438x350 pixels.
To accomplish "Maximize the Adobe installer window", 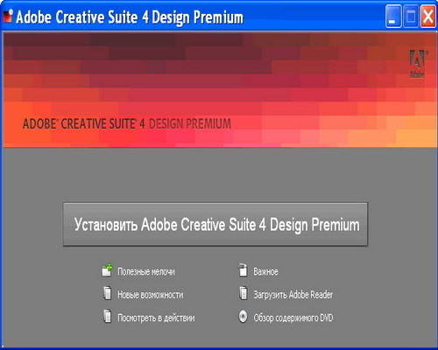I will pos(411,17).
